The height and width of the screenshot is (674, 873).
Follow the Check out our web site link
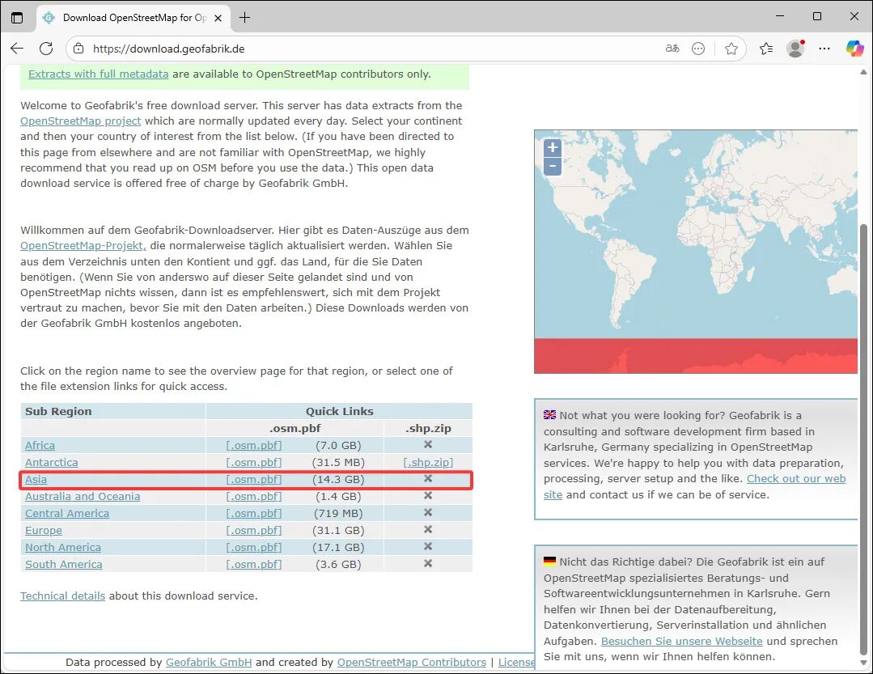(x=796, y=479)
